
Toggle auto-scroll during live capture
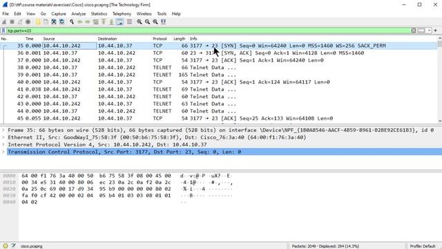tap(119, 21)
